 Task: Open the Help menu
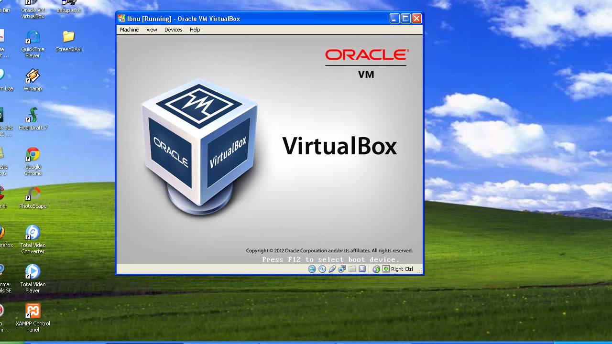(195, 30)
